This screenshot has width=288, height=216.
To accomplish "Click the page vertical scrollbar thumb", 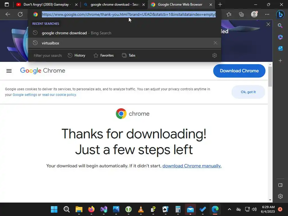I will tap(270, 76).
